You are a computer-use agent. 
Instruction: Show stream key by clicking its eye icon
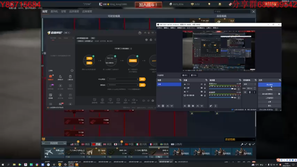138,85
